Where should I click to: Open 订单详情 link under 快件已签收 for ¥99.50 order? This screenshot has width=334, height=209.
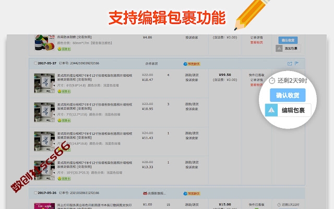tap(256, 80)
